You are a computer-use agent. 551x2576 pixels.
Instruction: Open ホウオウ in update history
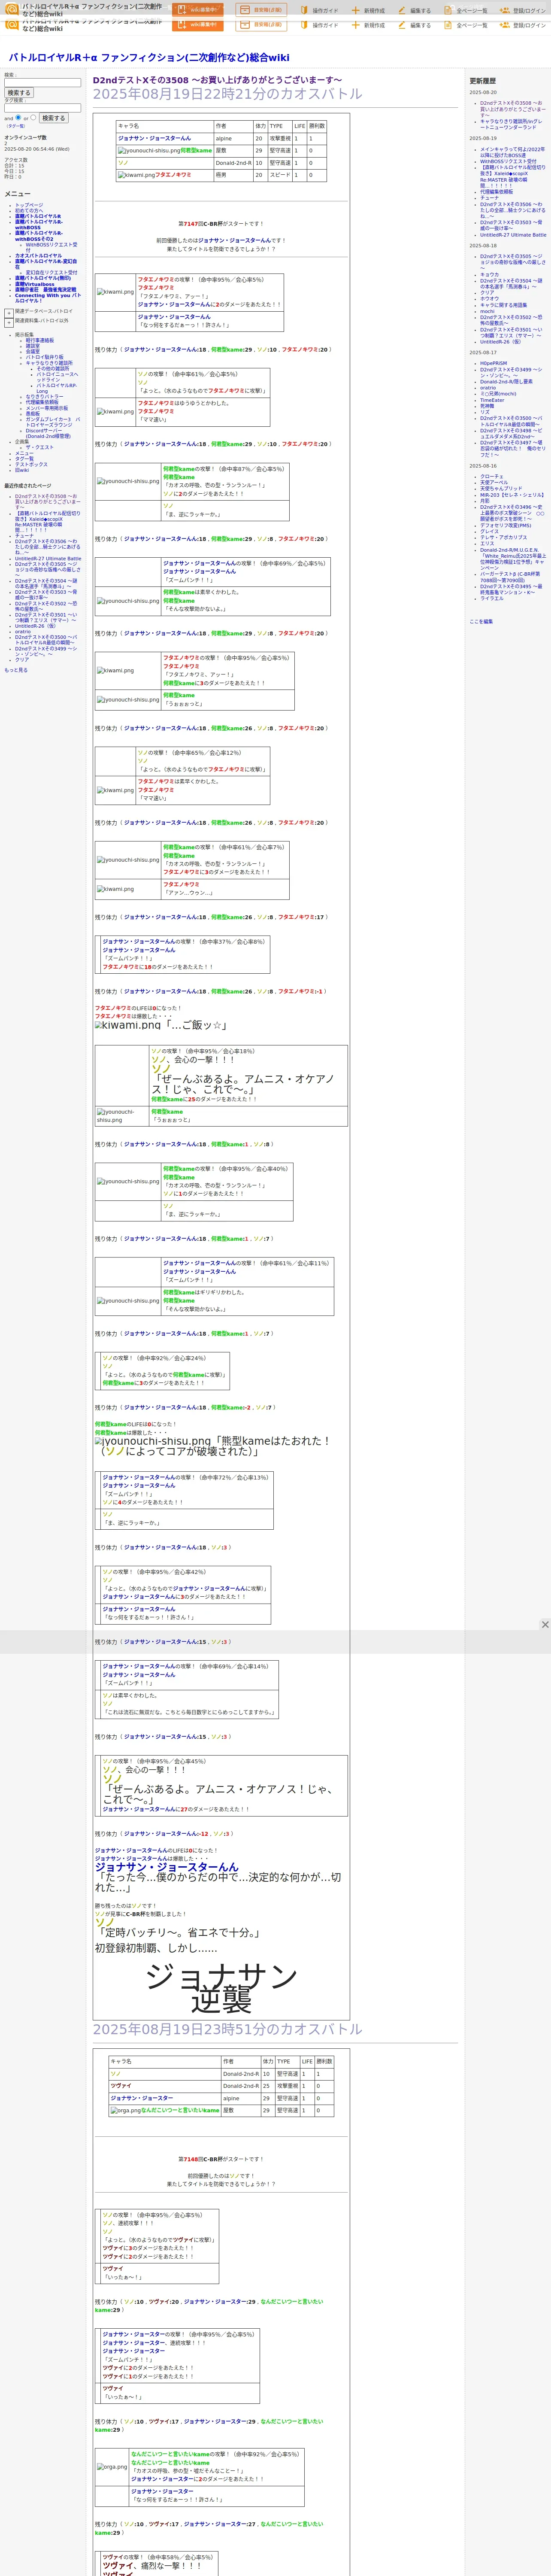pos(489,299)
